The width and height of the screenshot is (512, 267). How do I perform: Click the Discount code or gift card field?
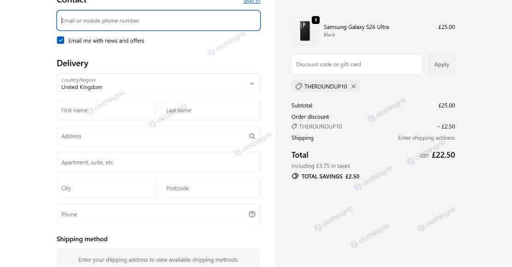357,64
